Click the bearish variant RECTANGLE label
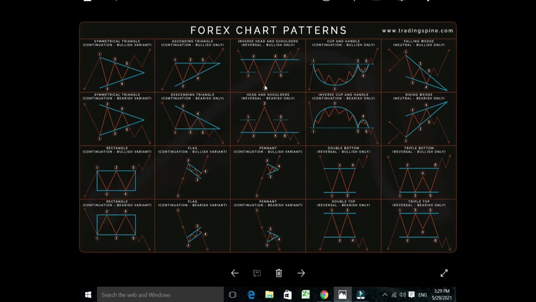This screenshot has height=302, width=536. [117, 202]
